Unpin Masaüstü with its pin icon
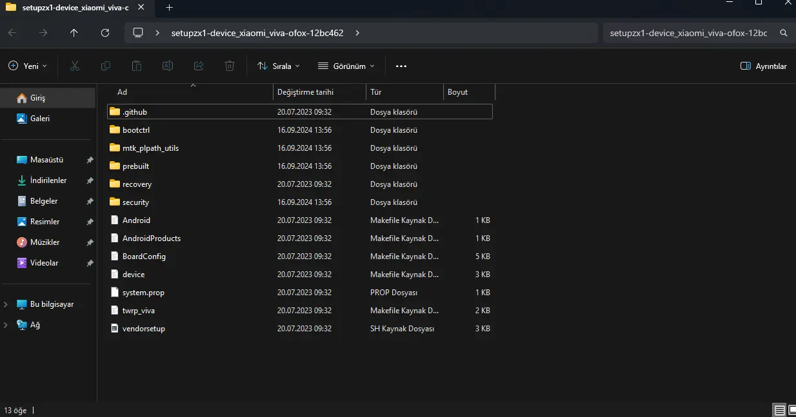Screen dimensions: 796x417 [90, 160]
